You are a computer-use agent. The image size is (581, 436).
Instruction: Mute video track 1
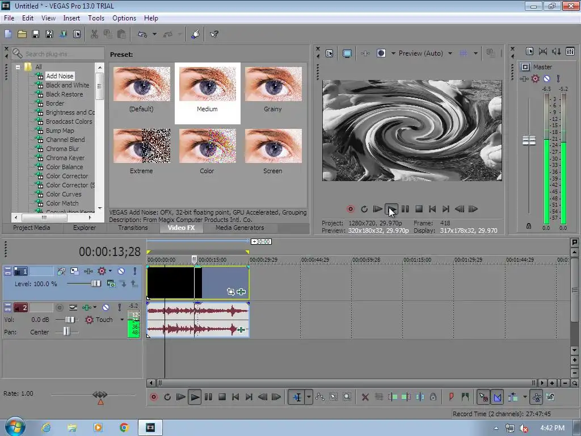121,271
